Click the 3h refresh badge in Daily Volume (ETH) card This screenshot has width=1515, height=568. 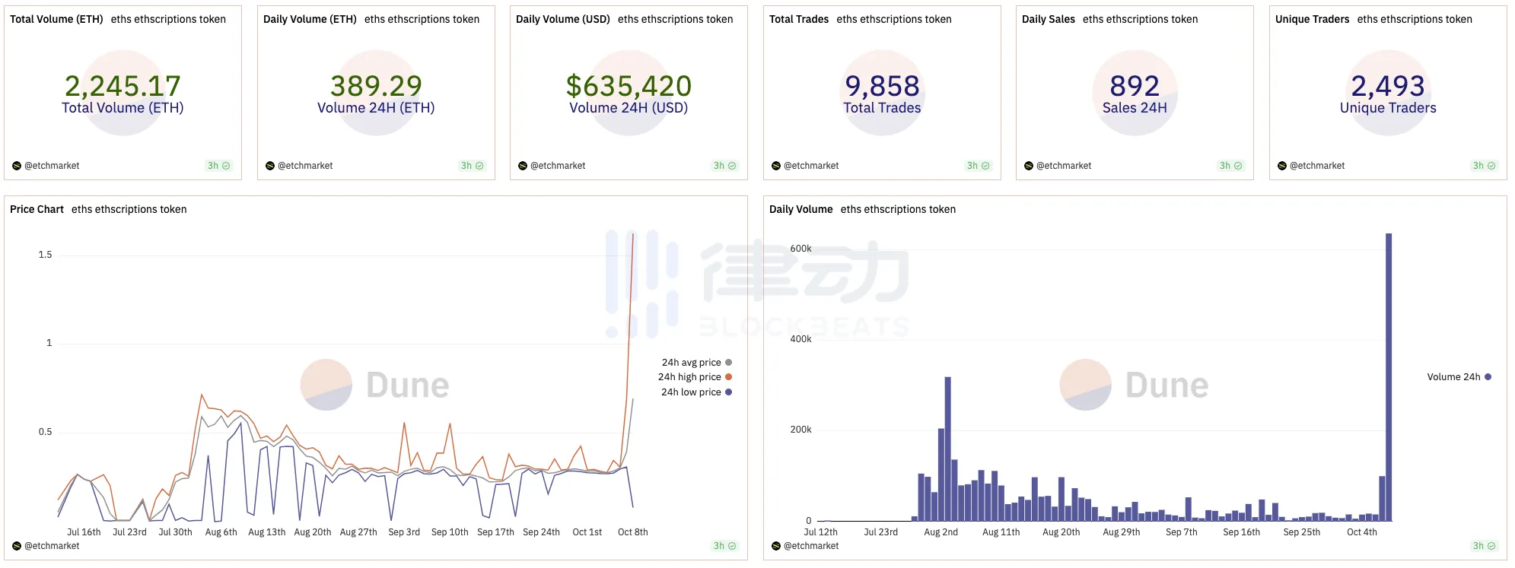[x=472, y=166]
